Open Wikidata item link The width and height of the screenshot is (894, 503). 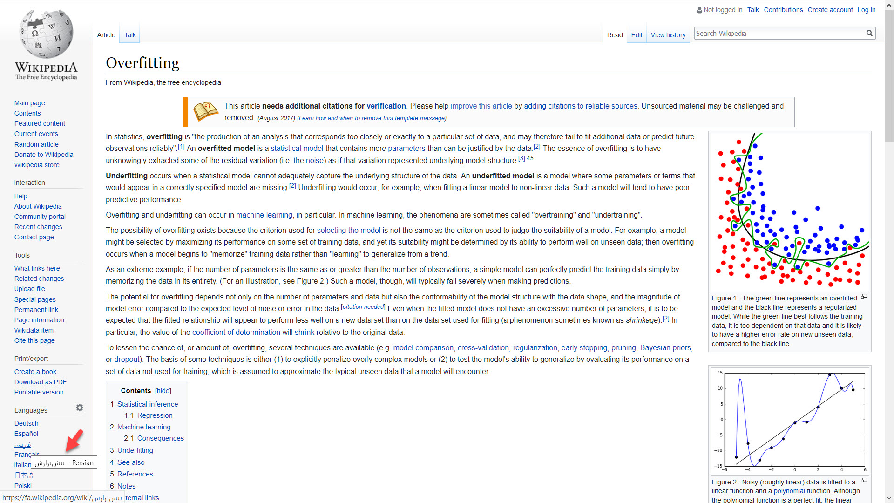pos(34,330)
